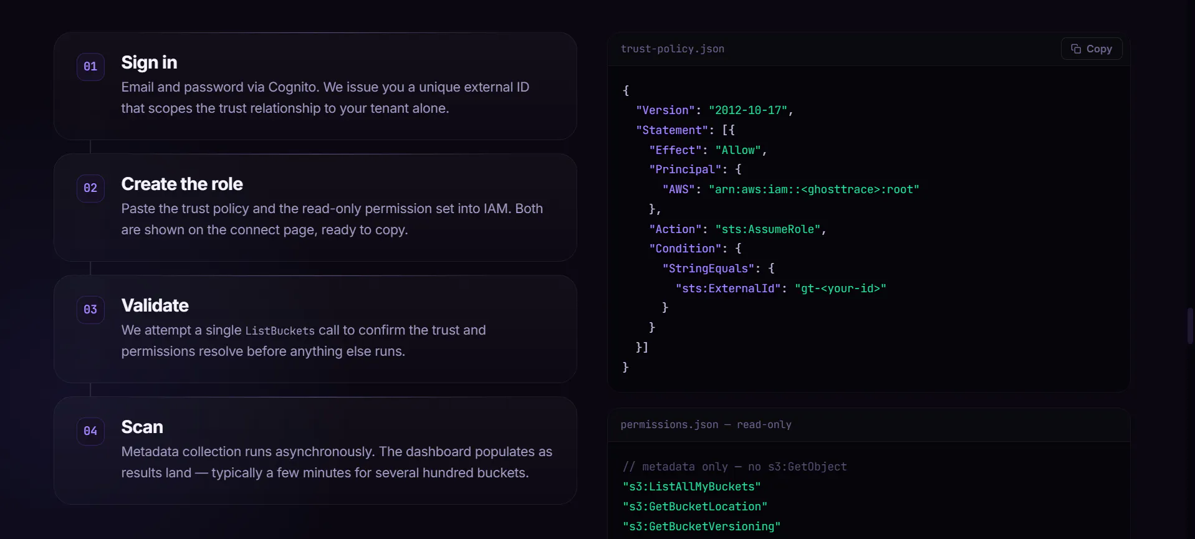1195x539 pixels.
Task: Click the "StringEquals": { line
Action: click(718, 269)
